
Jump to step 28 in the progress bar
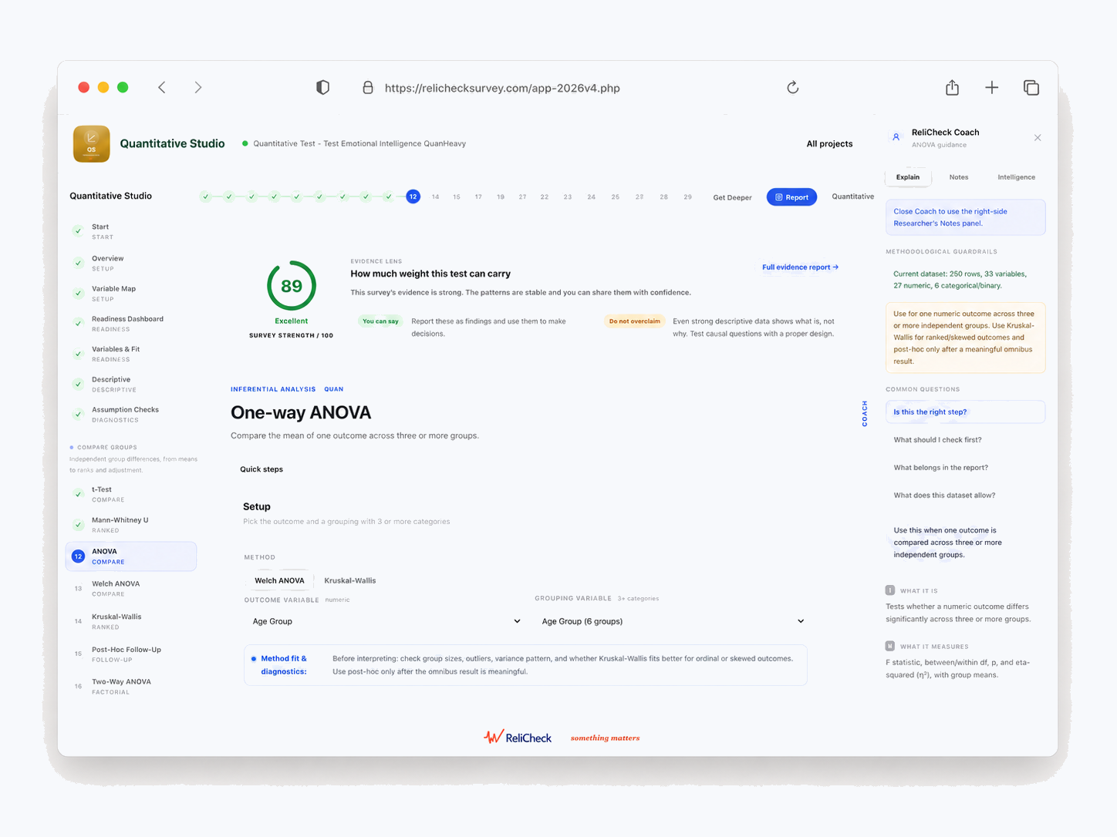[x=663, y=197]
